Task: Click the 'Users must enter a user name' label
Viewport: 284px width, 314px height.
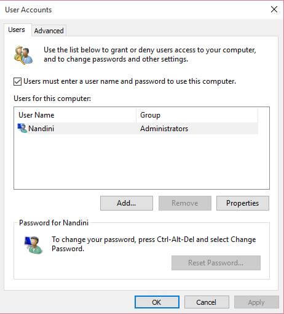Action: coord(130,81)
